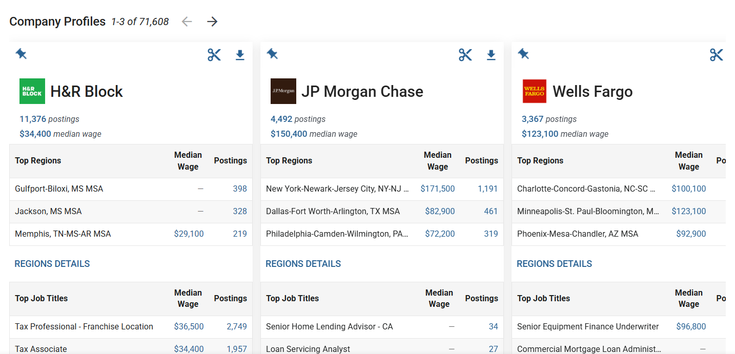Click 2,749 postings for Tax Professional
The width and height of the screenshot is (735, 354).
click(237, 327)
